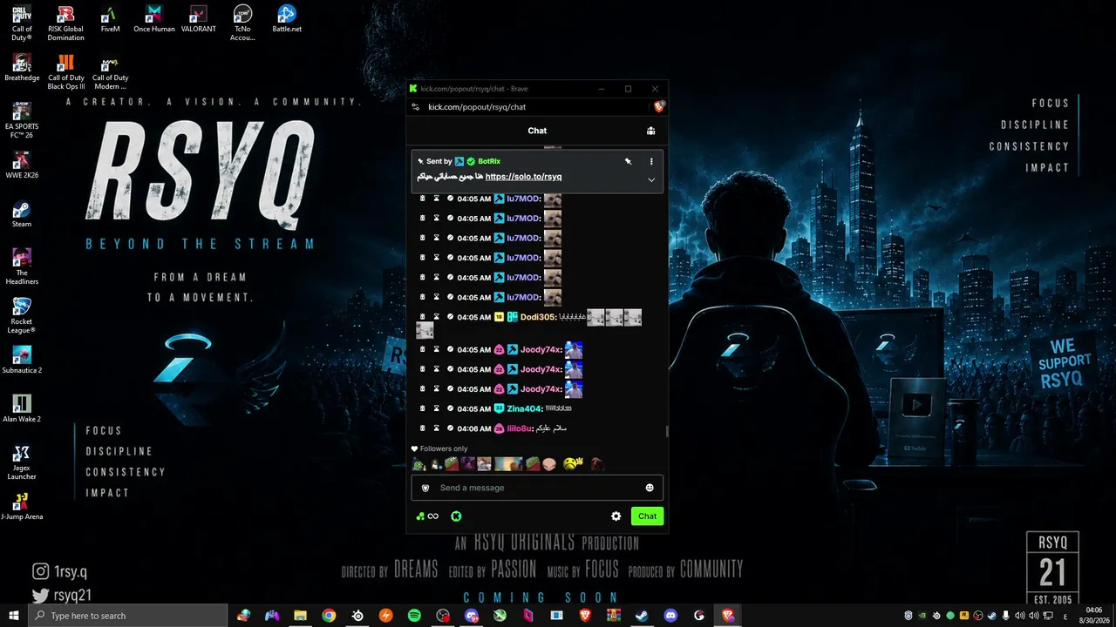Open chat settings gear icon
Viewport: 1116px width, 627px height.
tap(616, 516)
